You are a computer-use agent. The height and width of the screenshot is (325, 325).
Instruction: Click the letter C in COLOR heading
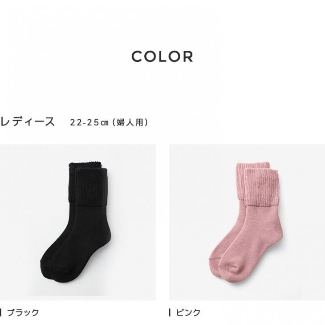[x=137, y=57]
